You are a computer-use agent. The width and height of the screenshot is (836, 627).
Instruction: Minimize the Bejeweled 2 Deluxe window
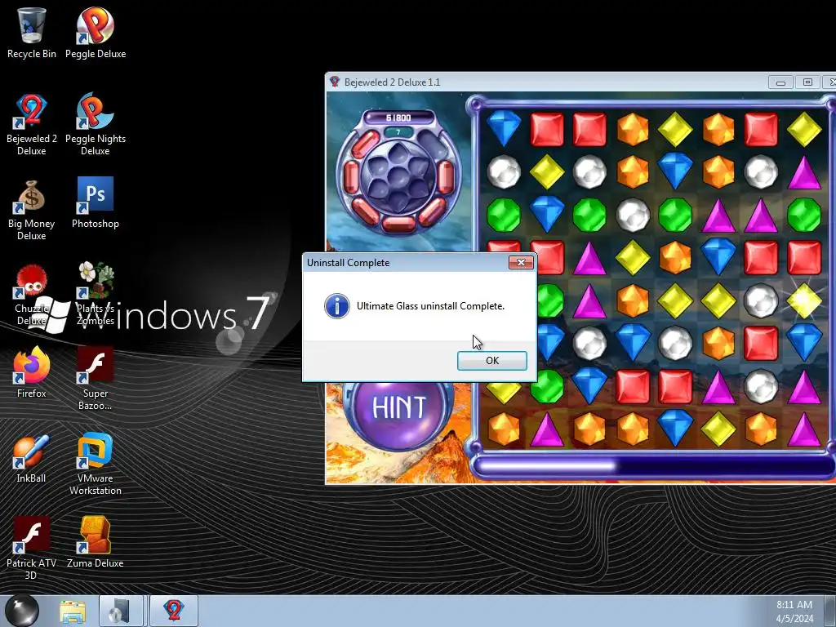(x=780, y=82)
